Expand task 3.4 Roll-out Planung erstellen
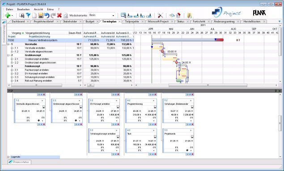The width and height of the screenshot is (284, 171). (12, 81)
